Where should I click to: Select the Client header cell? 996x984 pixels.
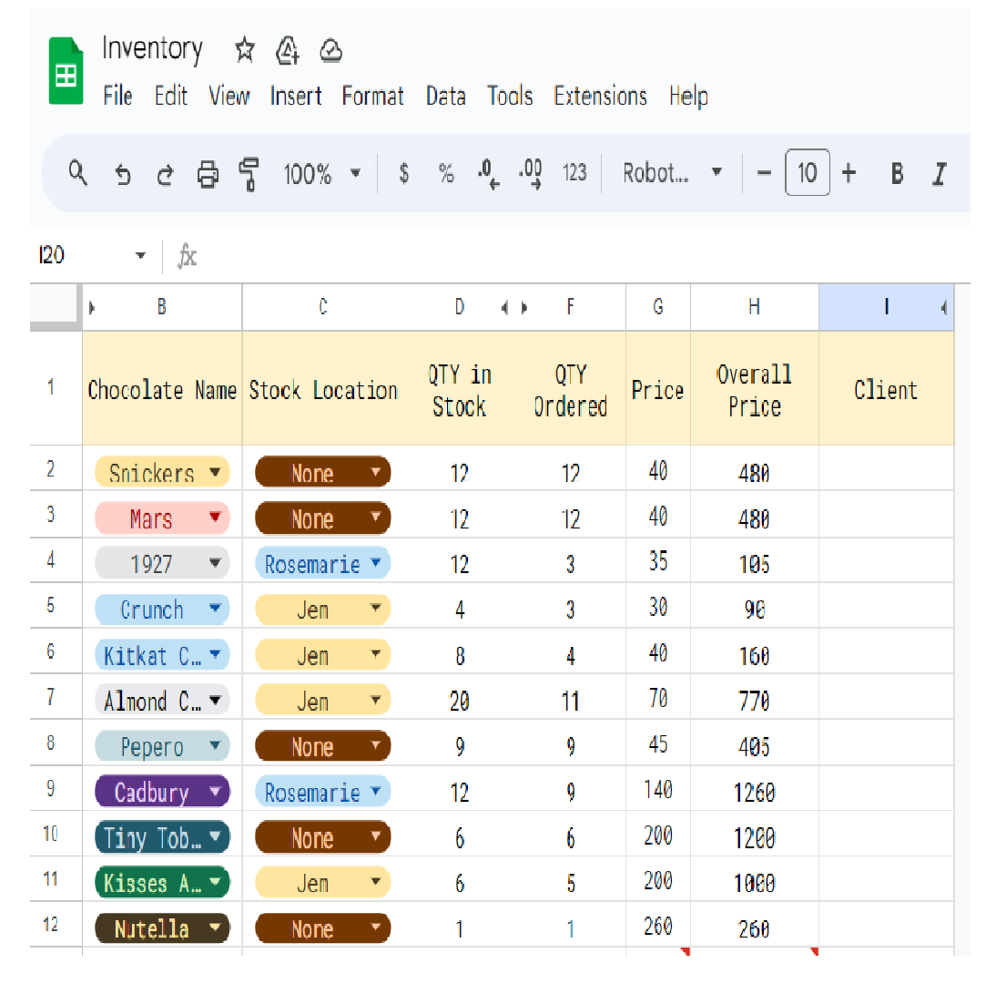click(886, 388)
